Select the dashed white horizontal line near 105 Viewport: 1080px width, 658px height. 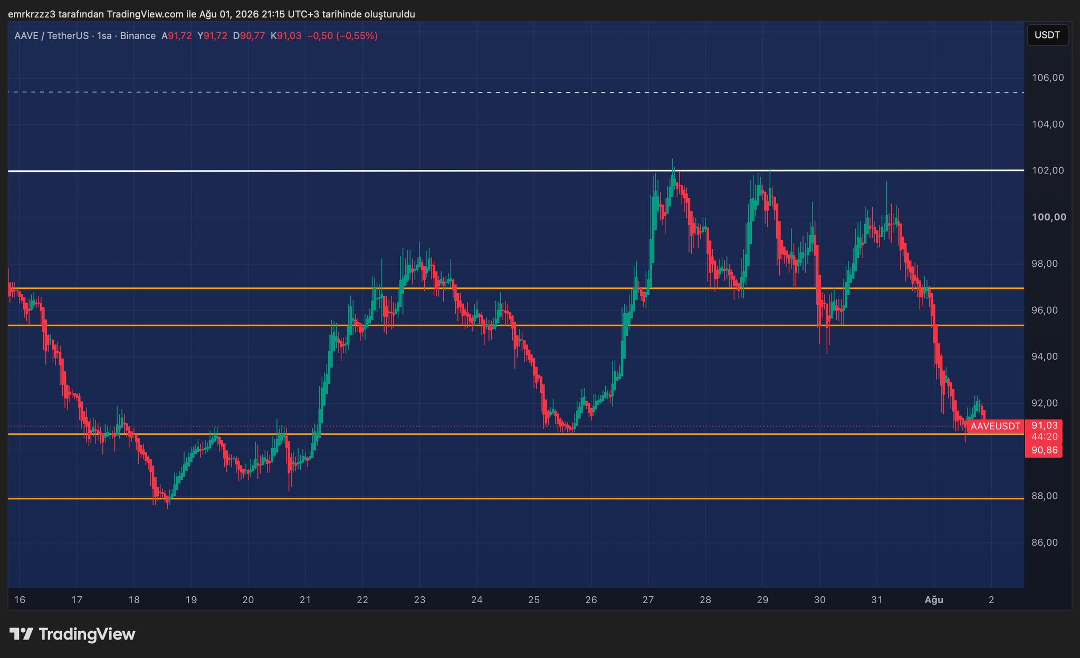[516, 92]
